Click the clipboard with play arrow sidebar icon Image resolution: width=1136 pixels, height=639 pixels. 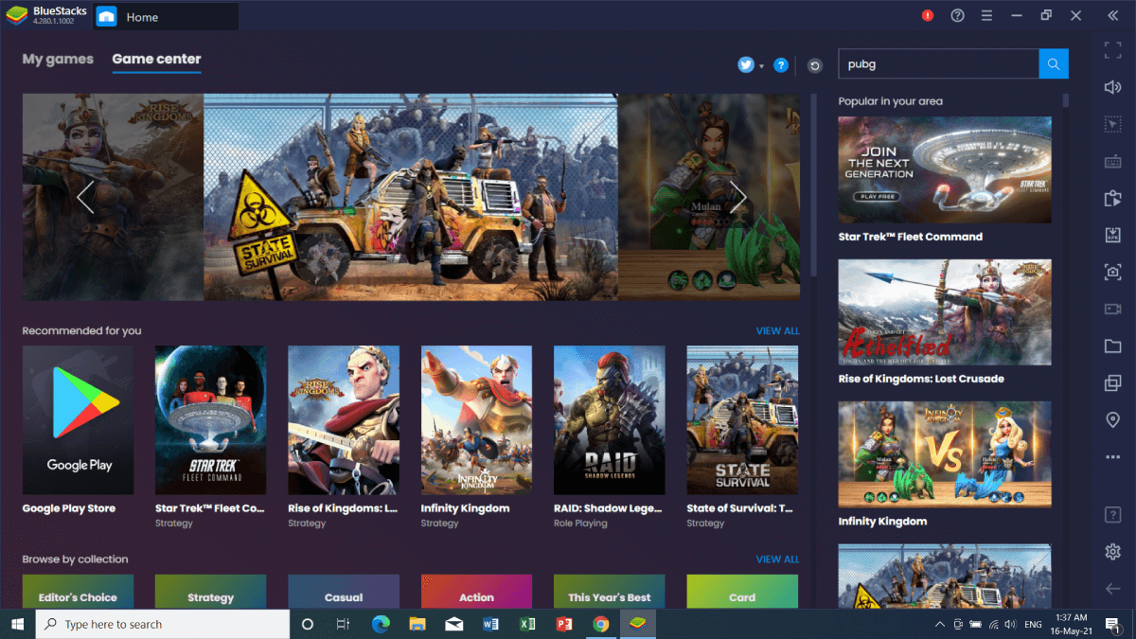point(1113,199)
